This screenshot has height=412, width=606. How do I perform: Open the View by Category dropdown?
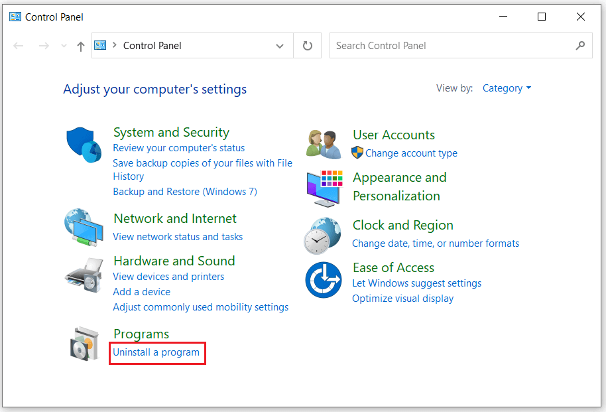507,88
